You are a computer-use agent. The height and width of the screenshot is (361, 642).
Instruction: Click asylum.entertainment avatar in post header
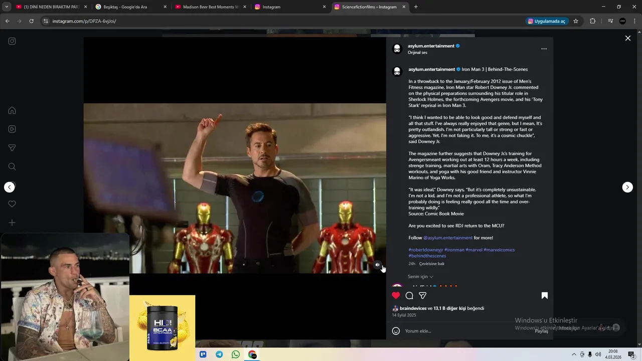397,49
